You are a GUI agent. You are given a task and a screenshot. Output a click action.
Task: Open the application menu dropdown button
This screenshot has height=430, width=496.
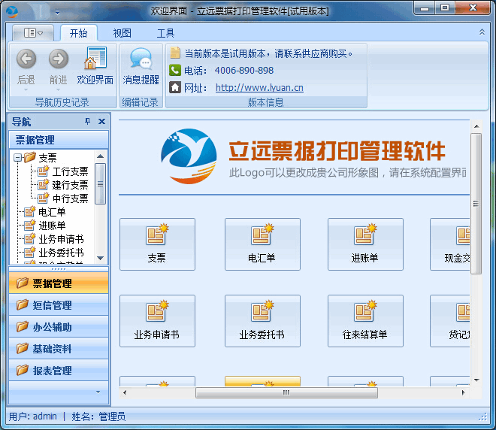pos(32,33)
